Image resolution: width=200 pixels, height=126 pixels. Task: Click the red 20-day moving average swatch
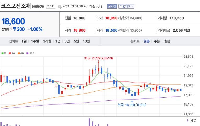click(10, 53)
